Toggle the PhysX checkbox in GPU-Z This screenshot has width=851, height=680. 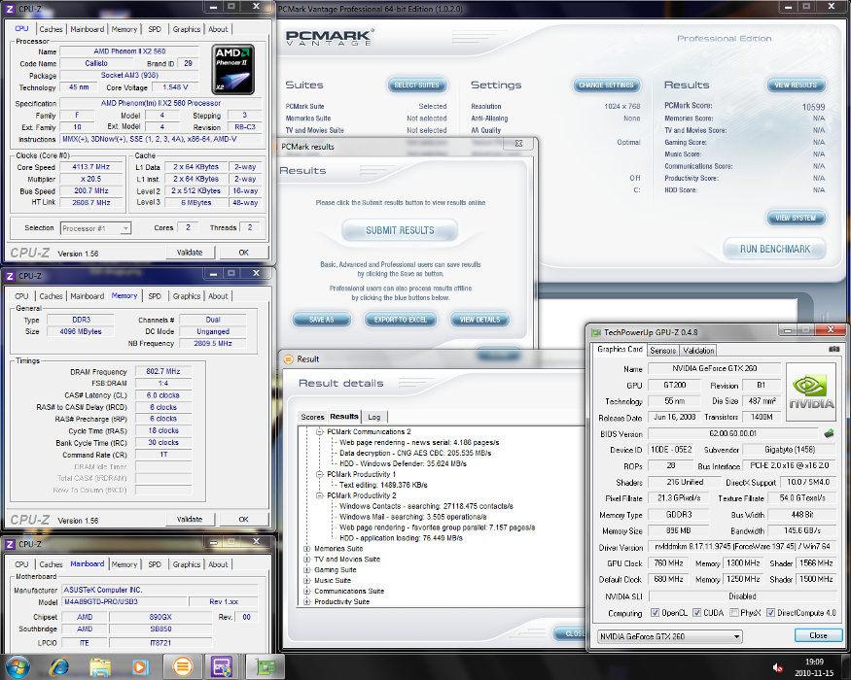(733, 613)
